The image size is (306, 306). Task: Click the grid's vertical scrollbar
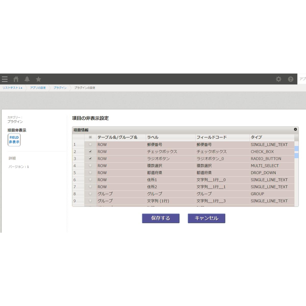point(296,178)
